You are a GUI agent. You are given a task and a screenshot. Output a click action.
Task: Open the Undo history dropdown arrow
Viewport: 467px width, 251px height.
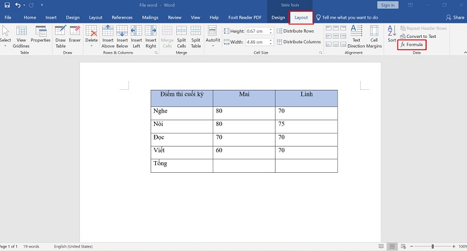click(x=24, y=5)
